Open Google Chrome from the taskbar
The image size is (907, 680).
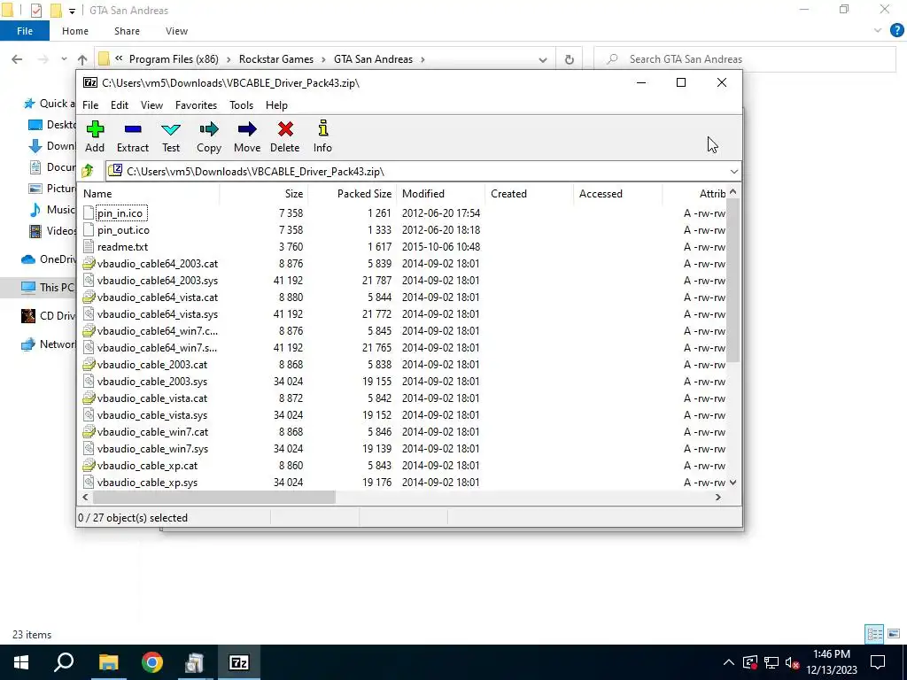152,662
